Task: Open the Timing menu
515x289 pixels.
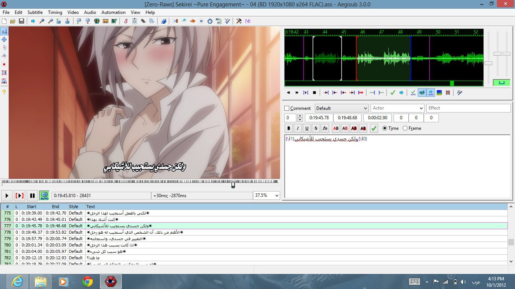Action: (55, 12)
